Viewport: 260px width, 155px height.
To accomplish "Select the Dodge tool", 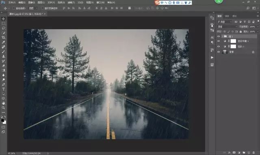I will (3, 80).
